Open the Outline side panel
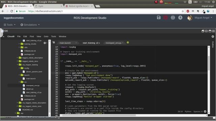 [213, 44]
